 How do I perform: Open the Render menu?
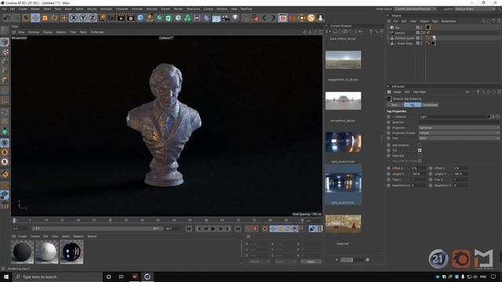178,9
